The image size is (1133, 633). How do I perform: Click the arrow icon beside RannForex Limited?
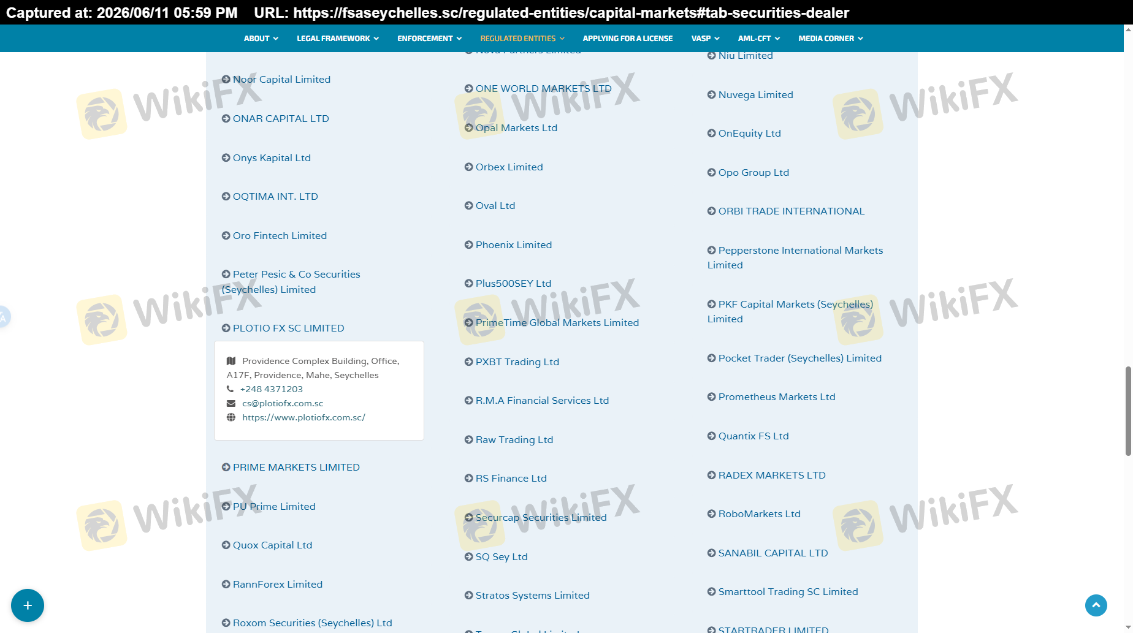[226, 585]
